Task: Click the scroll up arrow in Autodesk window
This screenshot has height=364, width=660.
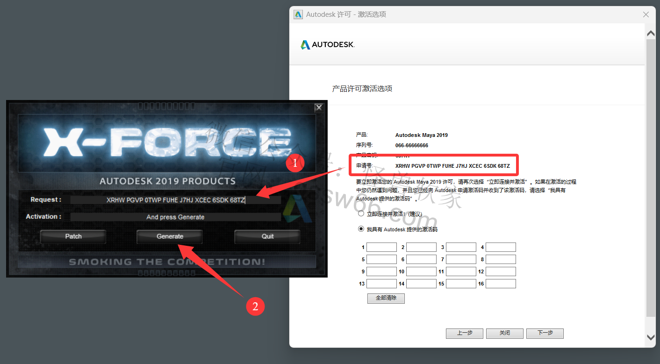Action: (650, 34)
